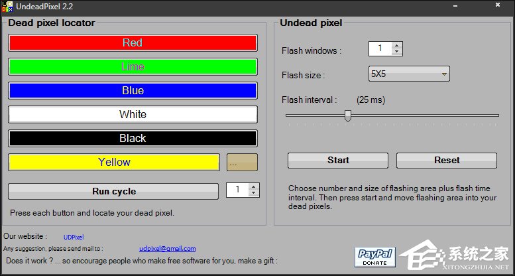The image size is (515, 276).
Task: Click the udpixel@gmail.com email link
Action: click(x=168, y=249)
